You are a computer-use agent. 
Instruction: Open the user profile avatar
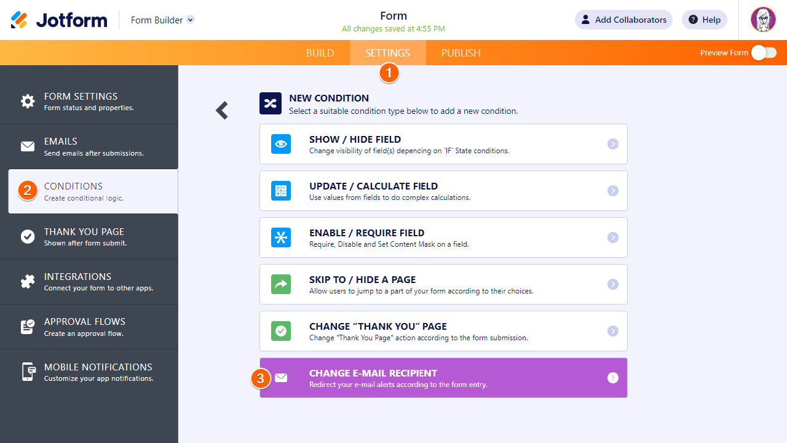[x=763, y=20]
